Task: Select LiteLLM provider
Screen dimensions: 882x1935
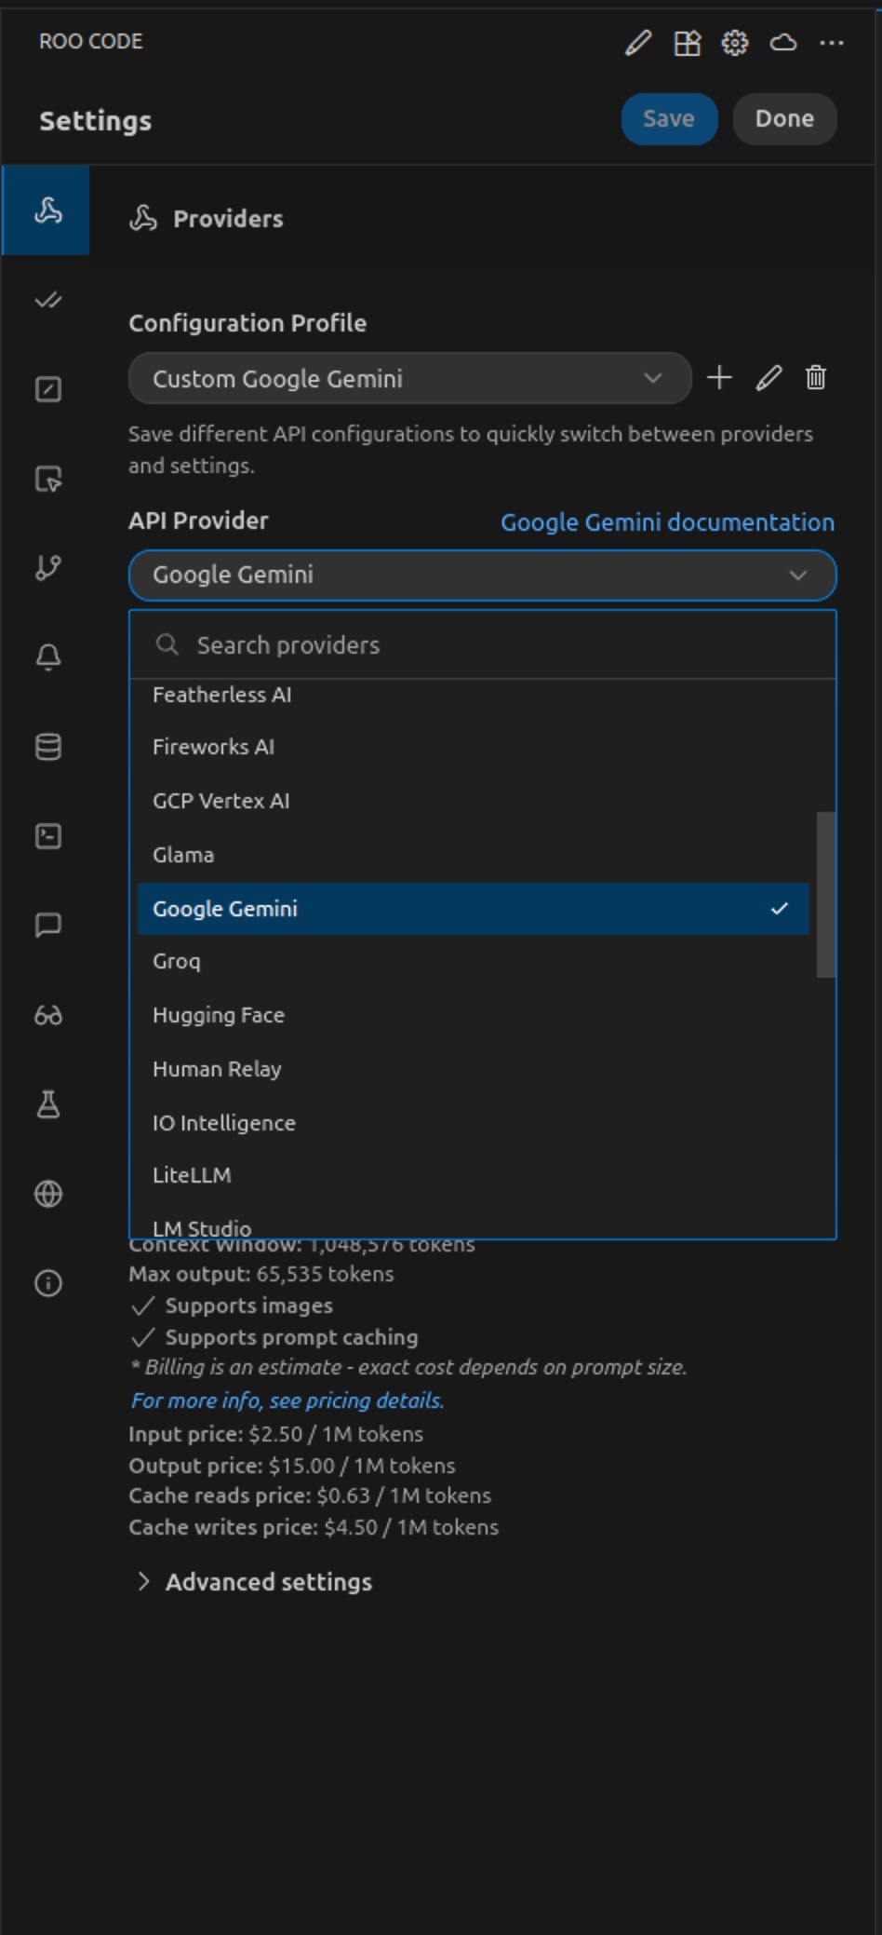Action: (x=473, y=1175)
